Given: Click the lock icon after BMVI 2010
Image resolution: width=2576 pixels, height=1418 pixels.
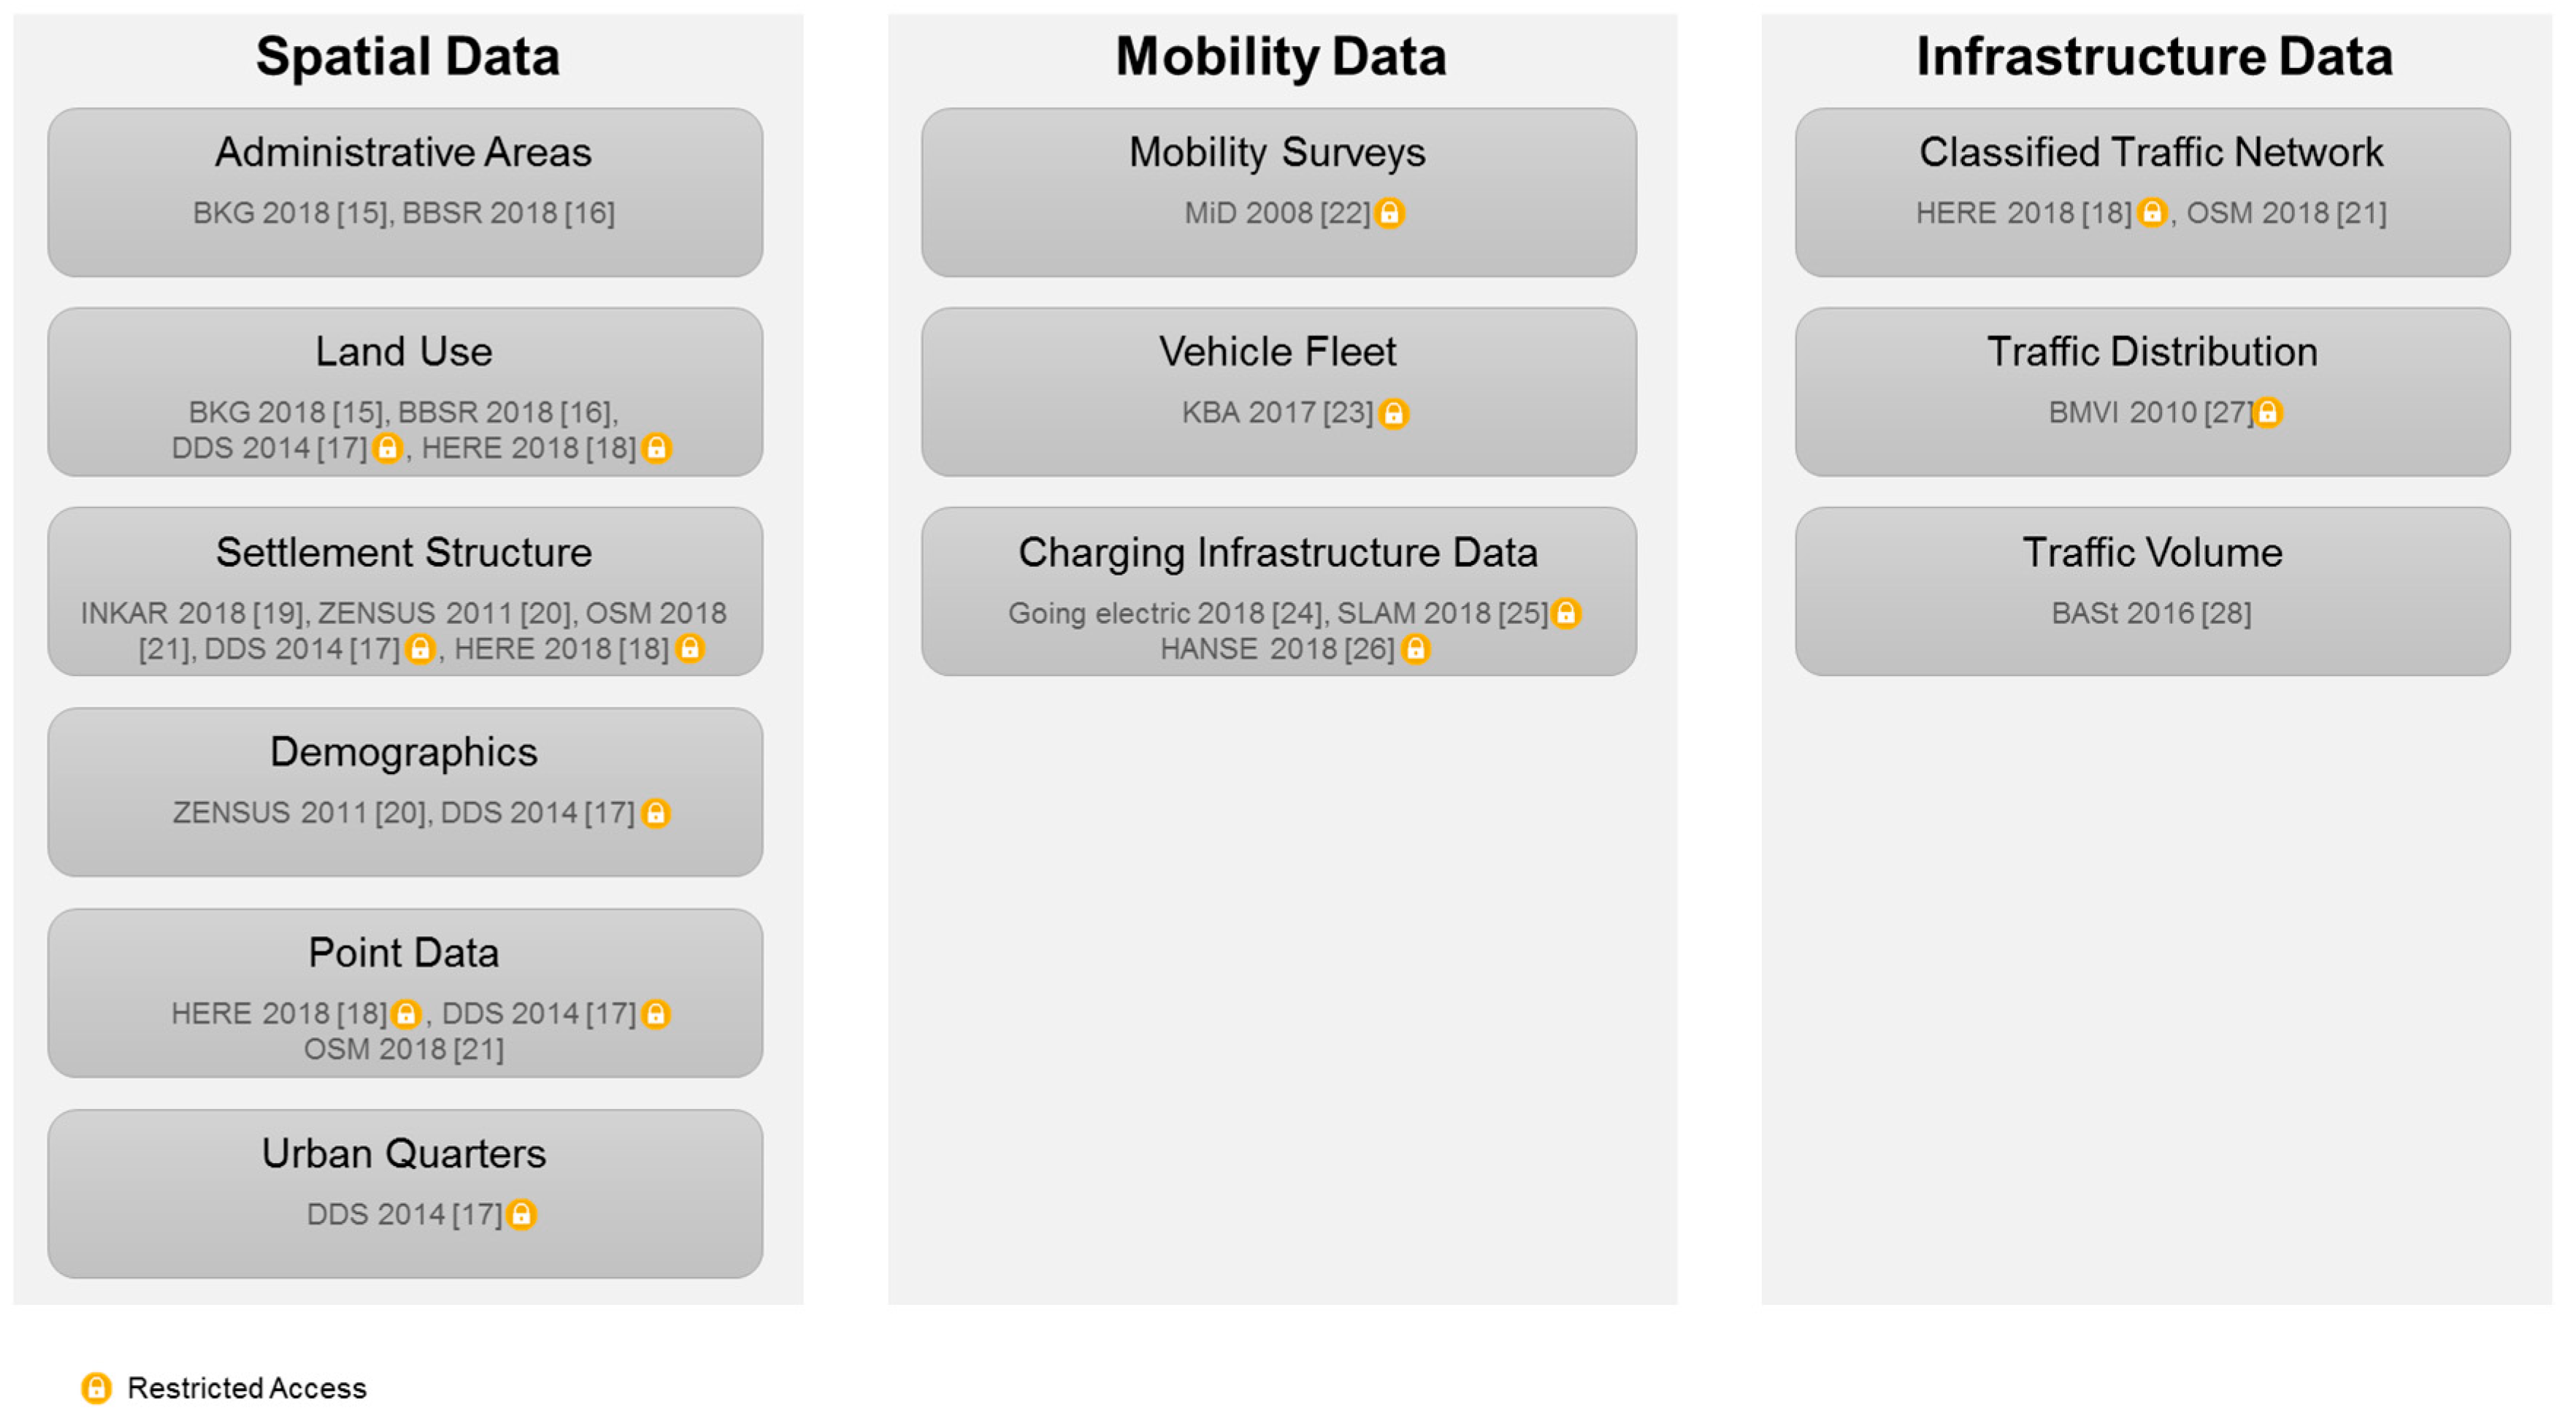Looking at the screenshot, I should (x=2267, y=412).
